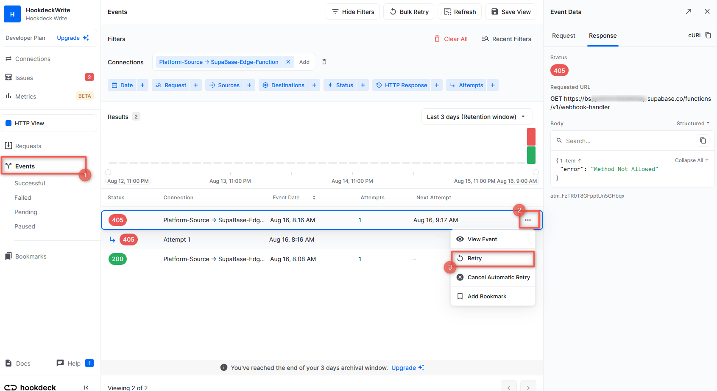
Task: Click the Bulk Retry button
Action: click(409, 12)
